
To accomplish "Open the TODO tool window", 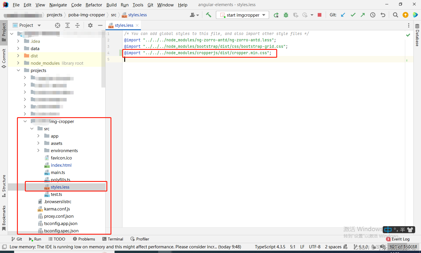I will click(x=57, y=239).
